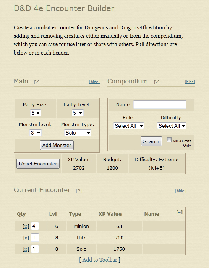Open the Party Level dropdown

[x=78, y=113]
